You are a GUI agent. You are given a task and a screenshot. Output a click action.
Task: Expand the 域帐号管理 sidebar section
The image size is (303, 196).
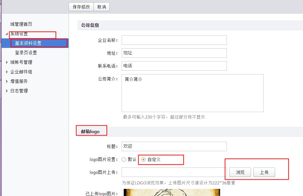[x=20, y=62]
